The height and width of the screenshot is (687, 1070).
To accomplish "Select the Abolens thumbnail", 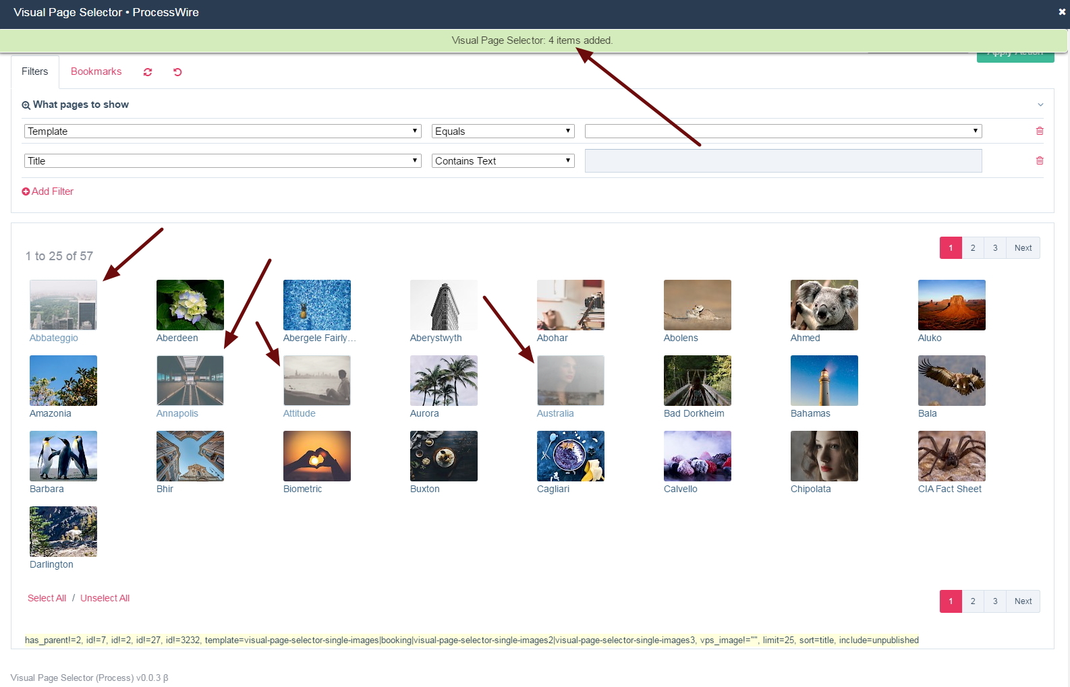I will (x=698, y=305).
